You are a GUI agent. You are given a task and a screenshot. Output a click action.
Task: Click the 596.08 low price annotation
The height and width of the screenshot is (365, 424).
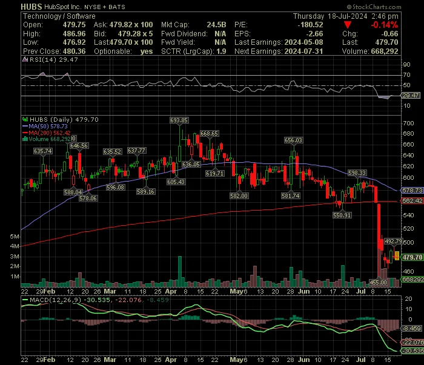pos(116,187)
